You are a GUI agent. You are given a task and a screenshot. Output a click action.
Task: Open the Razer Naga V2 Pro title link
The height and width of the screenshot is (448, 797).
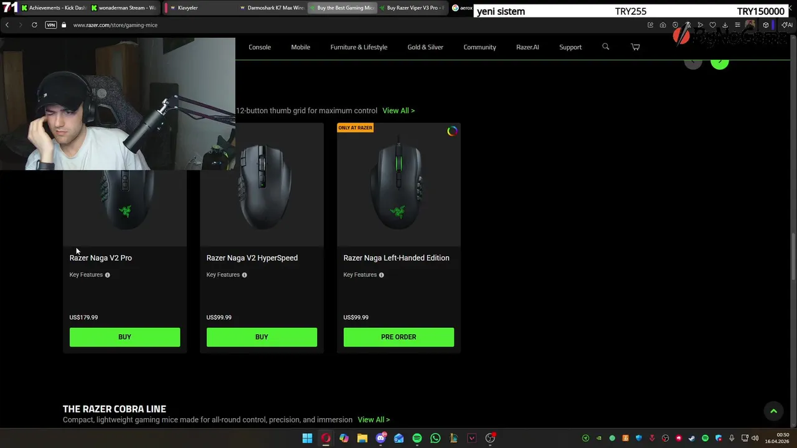(x=101, y=258)
